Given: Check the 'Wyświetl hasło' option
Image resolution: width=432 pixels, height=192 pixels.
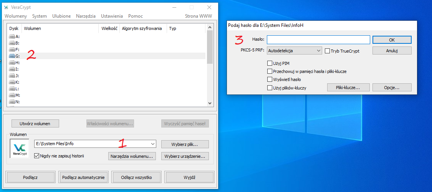Looking at the screenshot, I should point(270,79).
